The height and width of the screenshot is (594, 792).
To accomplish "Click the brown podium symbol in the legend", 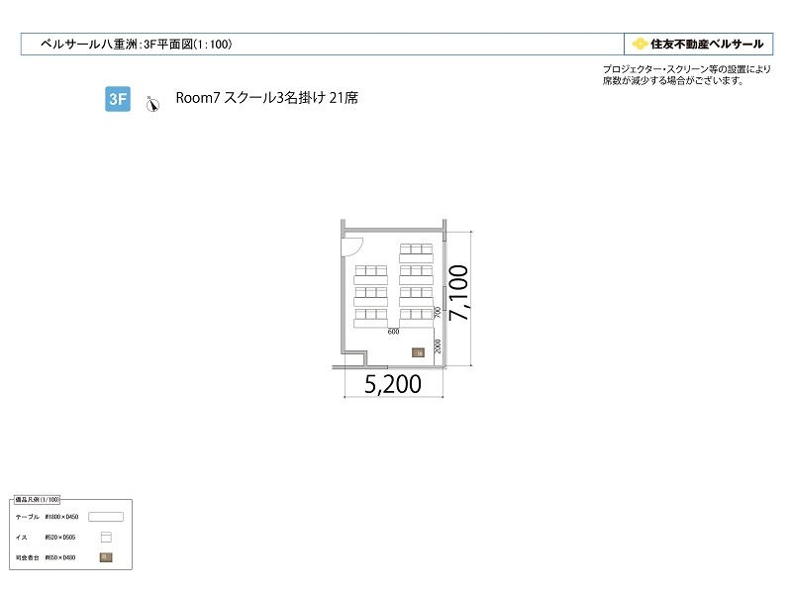I will [x=106, y=557].
